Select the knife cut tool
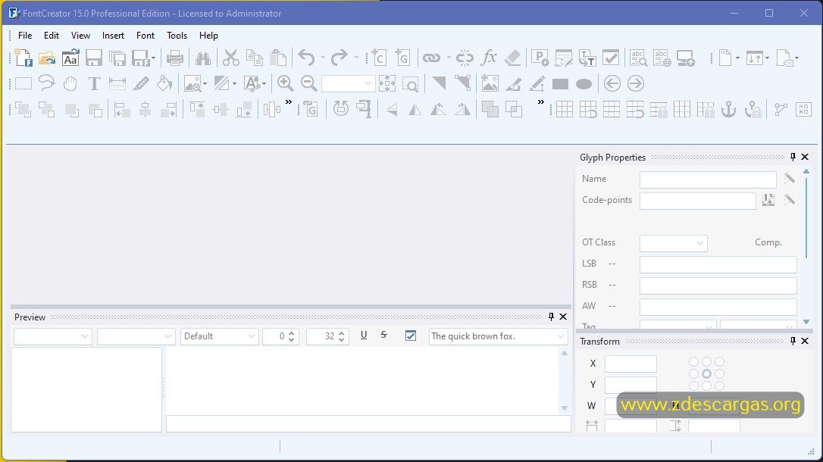 [141, 83]
